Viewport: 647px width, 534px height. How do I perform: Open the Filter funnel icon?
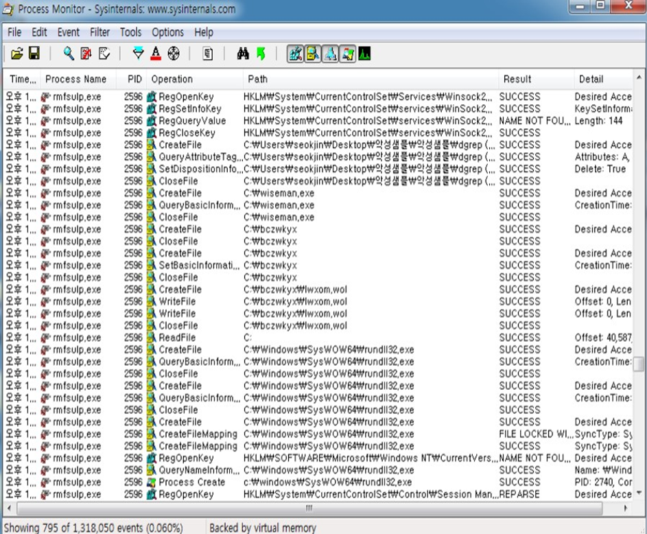(138, 54)
